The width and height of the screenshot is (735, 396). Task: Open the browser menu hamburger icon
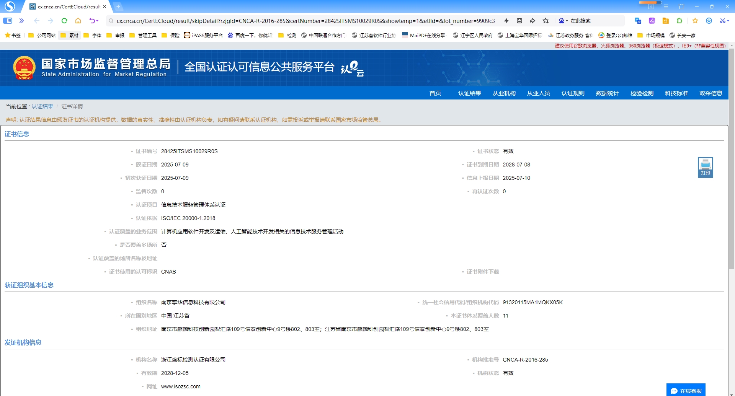[x=666, y=6]
